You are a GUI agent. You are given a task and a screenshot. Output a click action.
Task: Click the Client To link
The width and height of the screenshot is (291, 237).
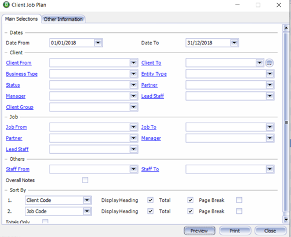tap(151, 63)
